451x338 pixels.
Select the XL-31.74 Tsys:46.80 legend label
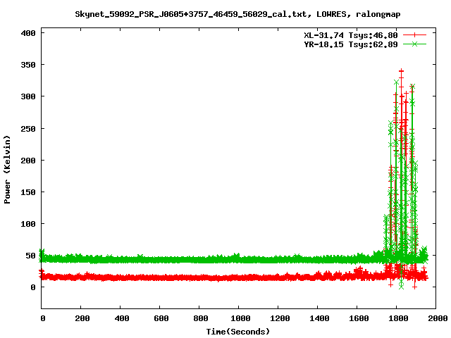point(351,35)
